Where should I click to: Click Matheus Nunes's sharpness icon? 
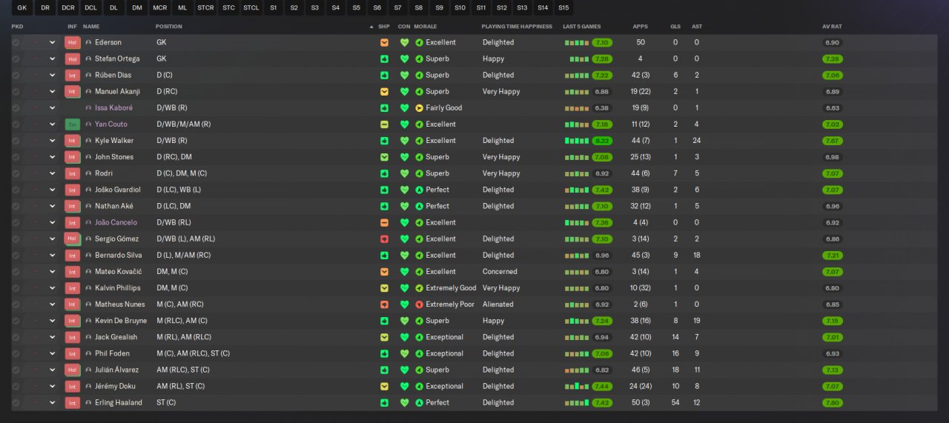pyautogui.click(x=384, y=304)
